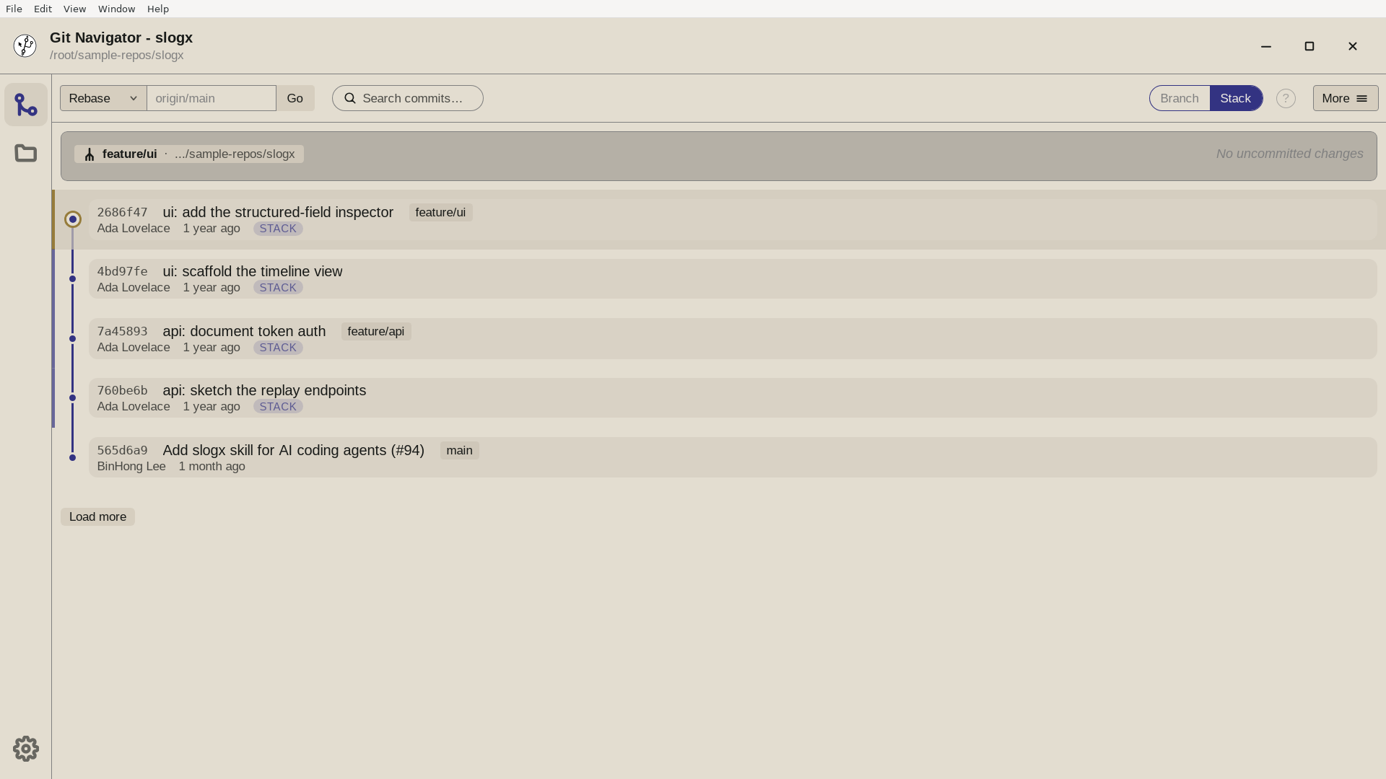Select commit 'ui: scaffold the timeline view'
The width and height of the screenshot is (1386, 779).
pyautogui.click(x=733, y=279)
